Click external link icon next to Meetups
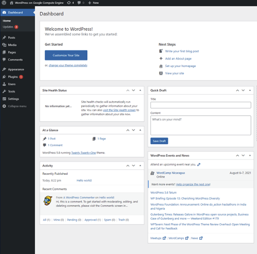Screen dimensions: 257x254 point(164,238)
